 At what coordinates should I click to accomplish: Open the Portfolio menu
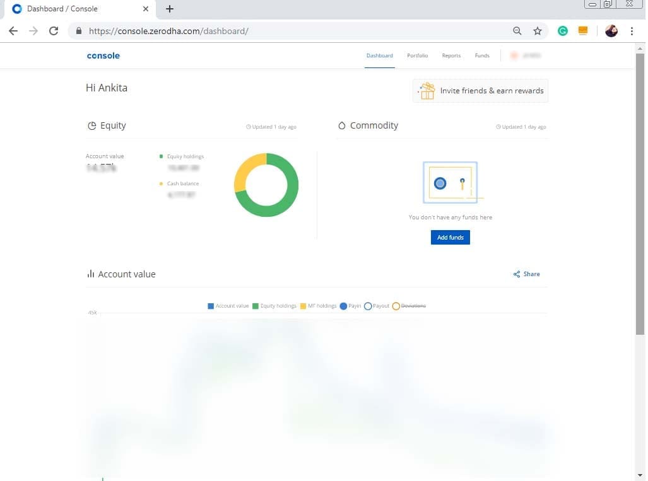[x=418, y=55]
